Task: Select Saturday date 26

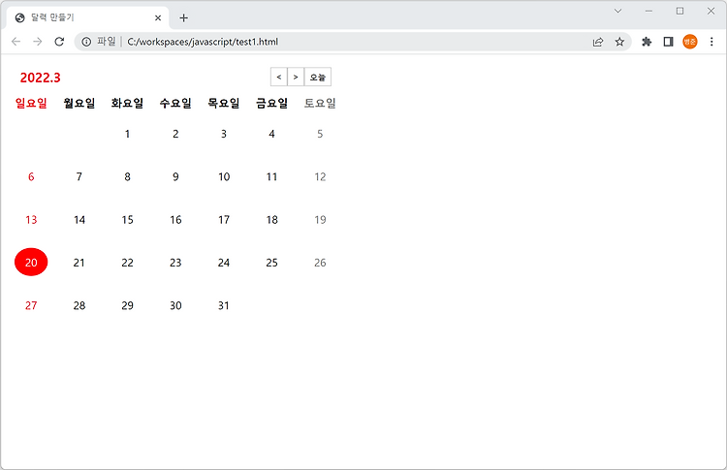Action: pos(320,263)
